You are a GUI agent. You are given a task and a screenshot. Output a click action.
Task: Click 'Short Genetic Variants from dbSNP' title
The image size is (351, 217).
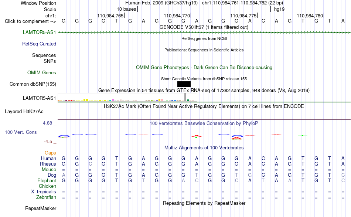pos(204,79)
